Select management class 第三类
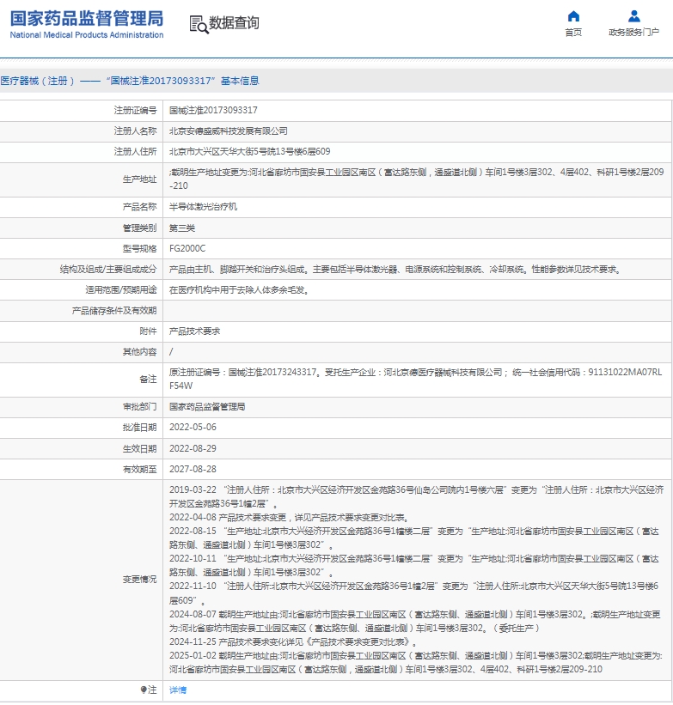 tap(182, 228)
